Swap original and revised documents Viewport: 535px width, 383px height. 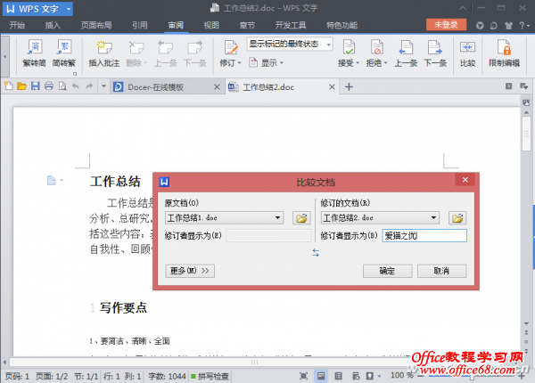(x=316, y=252)
